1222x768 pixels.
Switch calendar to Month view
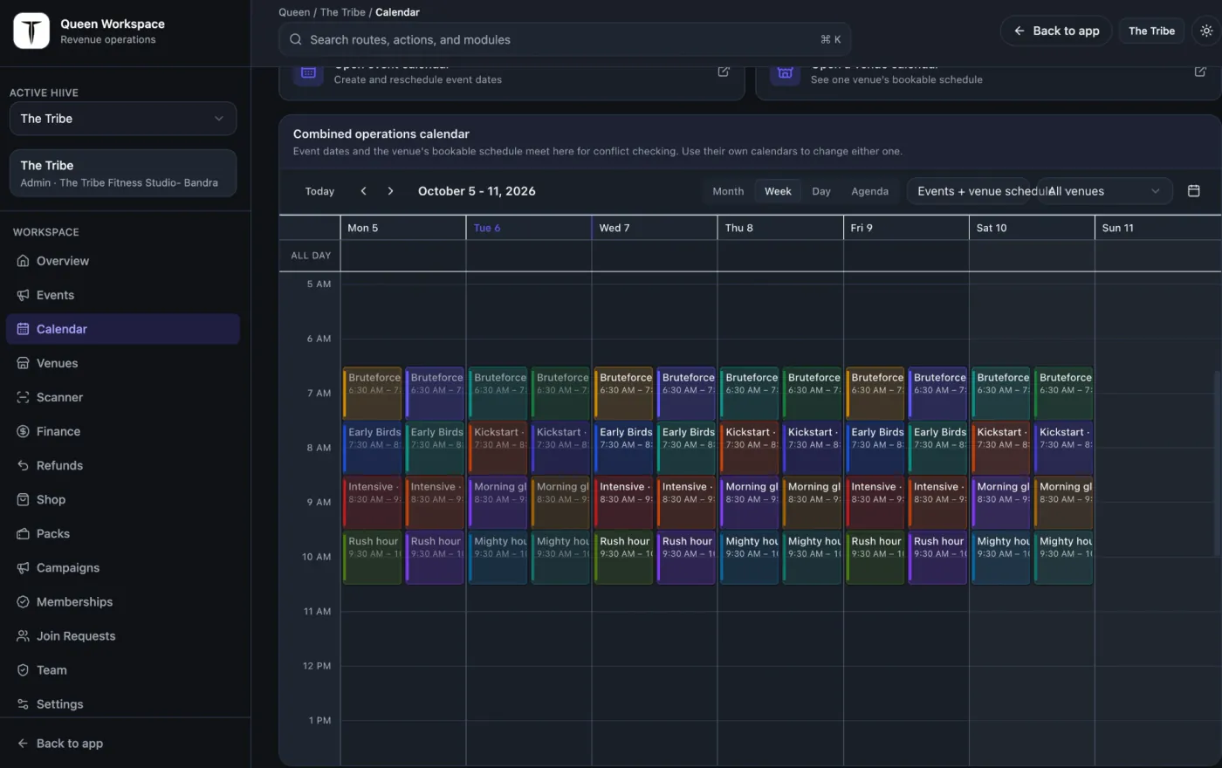coord(728,191)
